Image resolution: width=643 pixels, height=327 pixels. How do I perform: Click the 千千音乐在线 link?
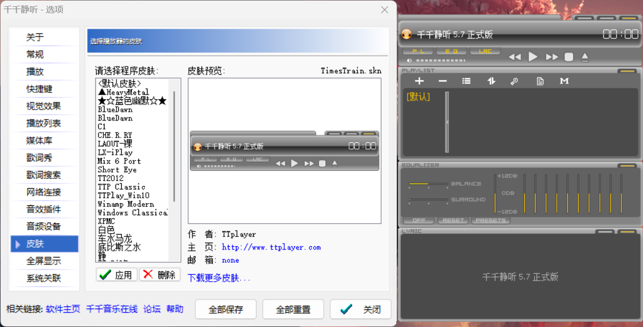[111, 309]
